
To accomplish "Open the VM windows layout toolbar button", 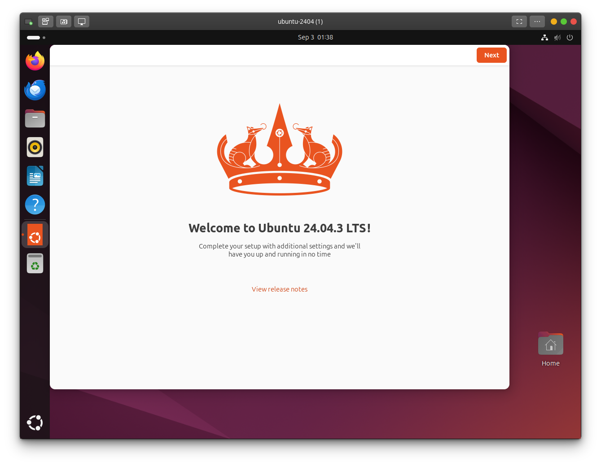I will [x=45, y=22].
